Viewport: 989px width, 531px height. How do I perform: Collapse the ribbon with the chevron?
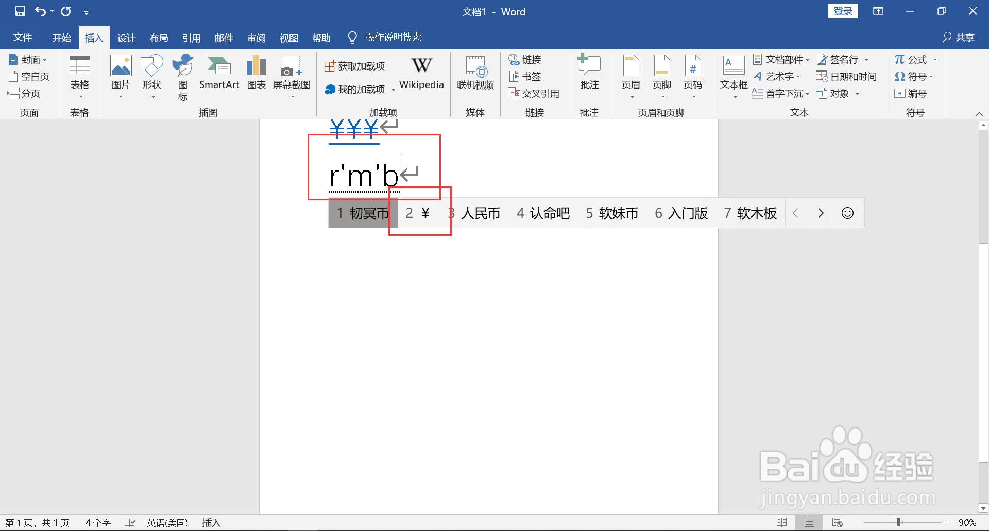979,114
